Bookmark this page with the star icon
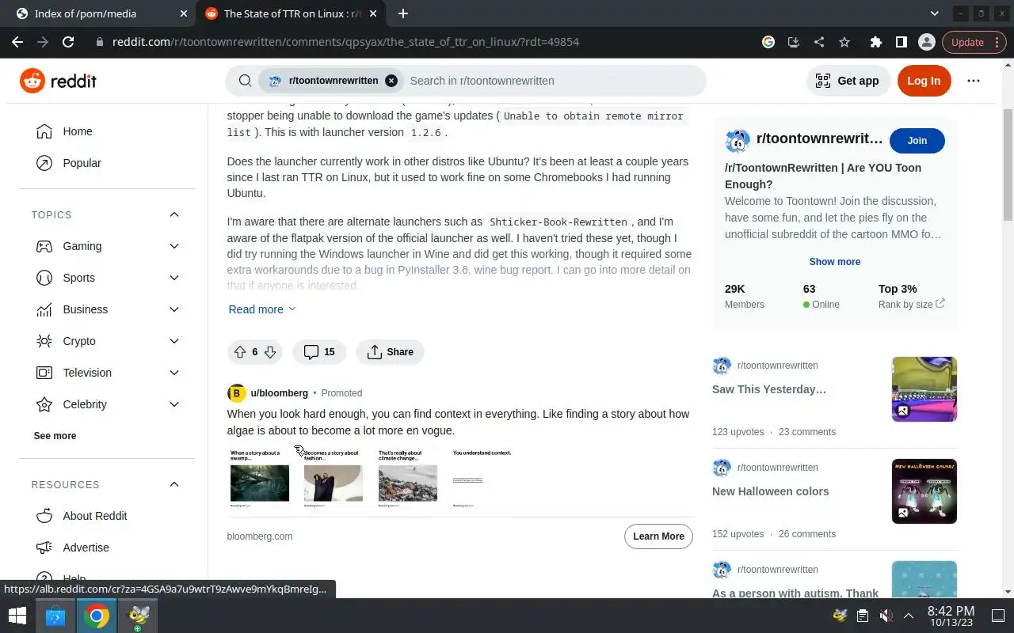Screen dimensions: 1014x633 (844, 42)
